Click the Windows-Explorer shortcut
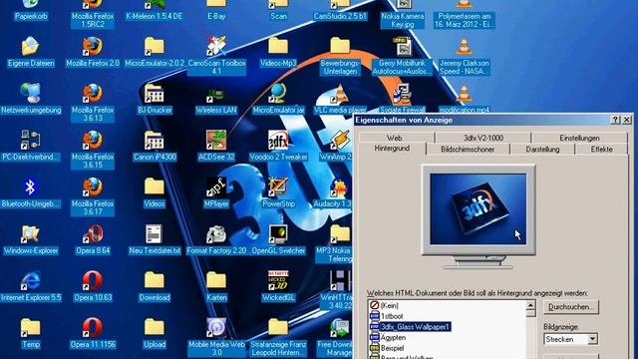 pos(31,239)
